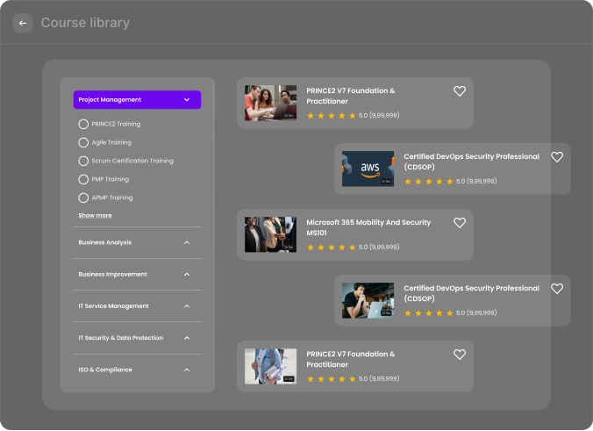The width and height of the screenshot is (593, 431).
Task: Expand the IT Security & Data Protection section
Action: [187, 338]
